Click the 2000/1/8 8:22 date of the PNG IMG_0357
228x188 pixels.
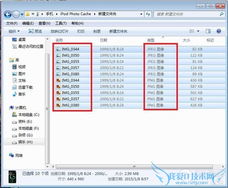(x=112, y=99)
